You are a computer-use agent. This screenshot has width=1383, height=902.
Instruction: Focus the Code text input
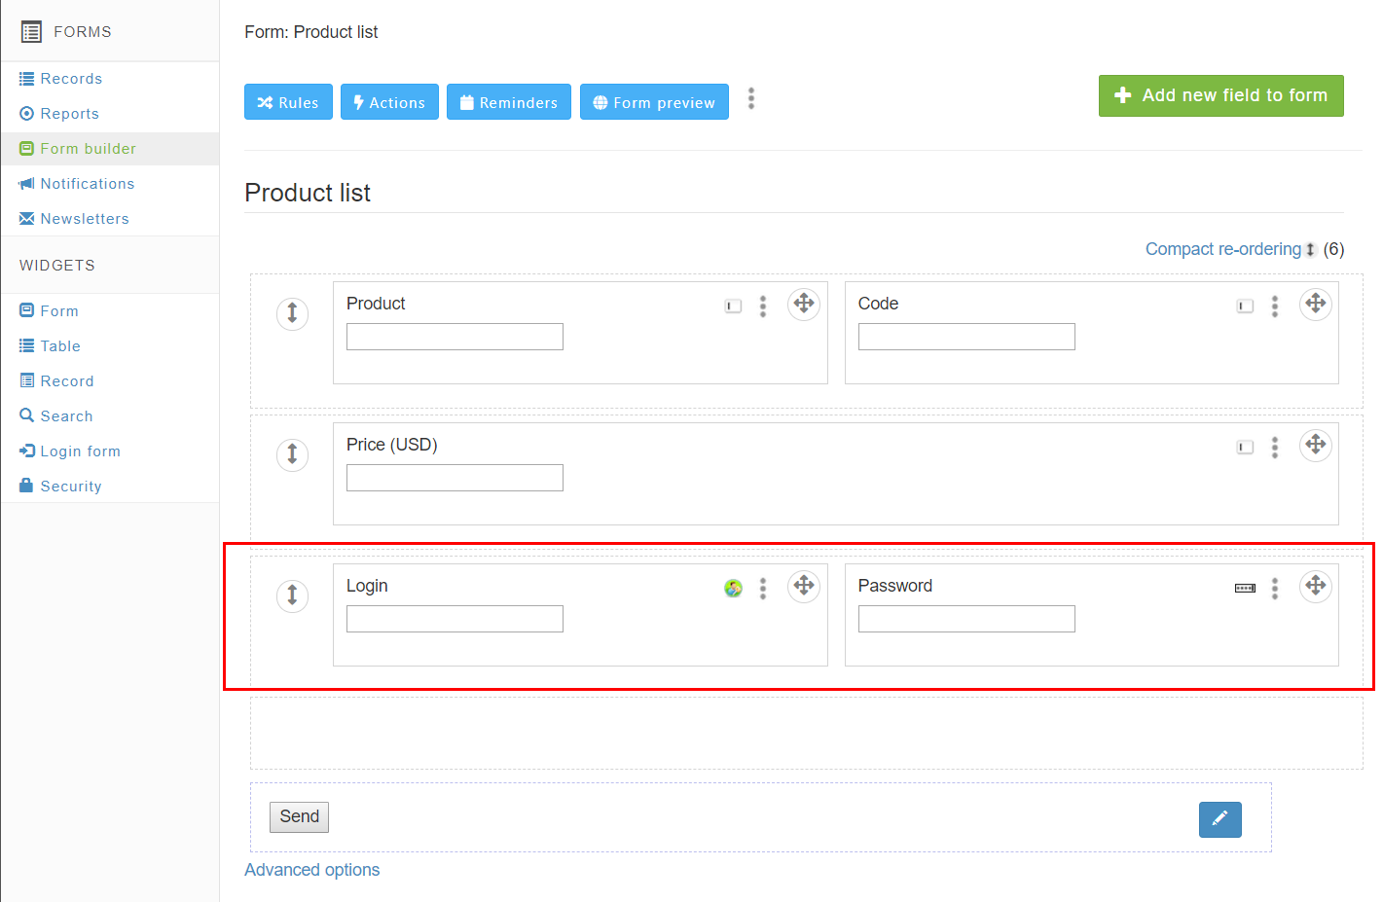[x=966, y=337]
